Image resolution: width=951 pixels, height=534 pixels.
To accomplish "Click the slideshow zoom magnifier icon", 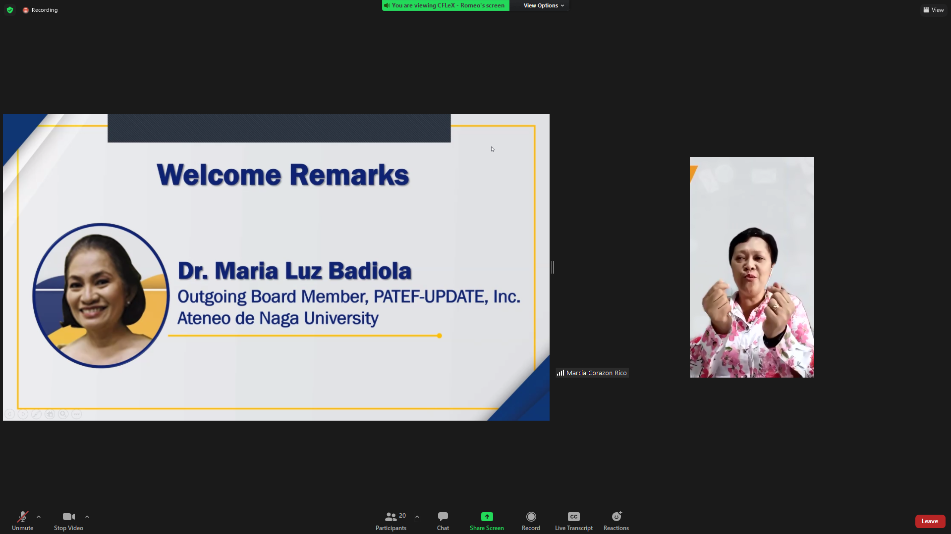I will 63,414.
